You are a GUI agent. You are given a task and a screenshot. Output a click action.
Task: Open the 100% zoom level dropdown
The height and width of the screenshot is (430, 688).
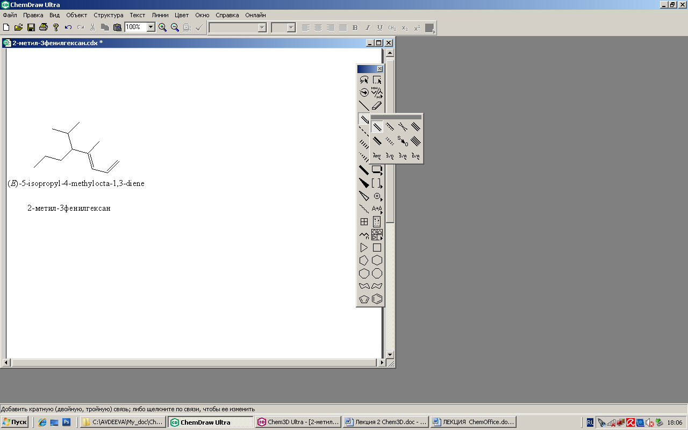[x=150, y=27]
